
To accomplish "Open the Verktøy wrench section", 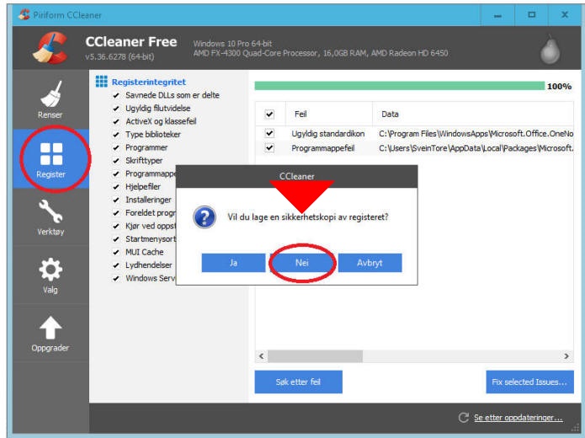I will pos(51,217).
